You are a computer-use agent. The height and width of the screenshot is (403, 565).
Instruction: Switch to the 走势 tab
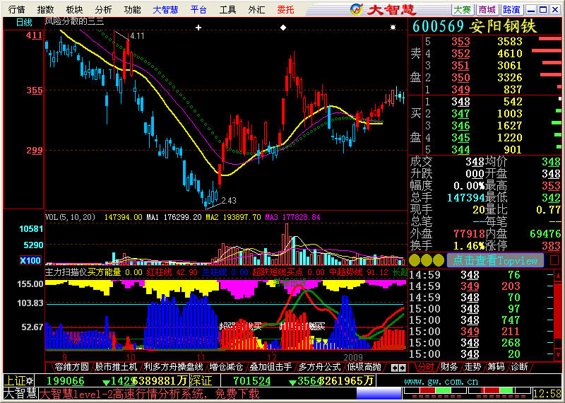tap(472, 367)
